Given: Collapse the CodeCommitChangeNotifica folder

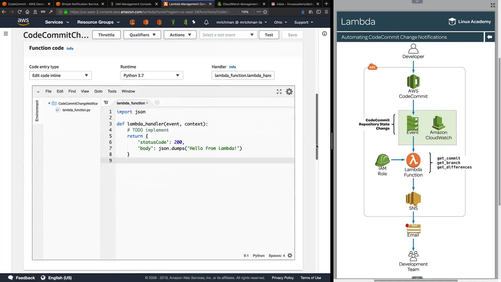Looking at the screenshot, I should [x=49, y=104].
